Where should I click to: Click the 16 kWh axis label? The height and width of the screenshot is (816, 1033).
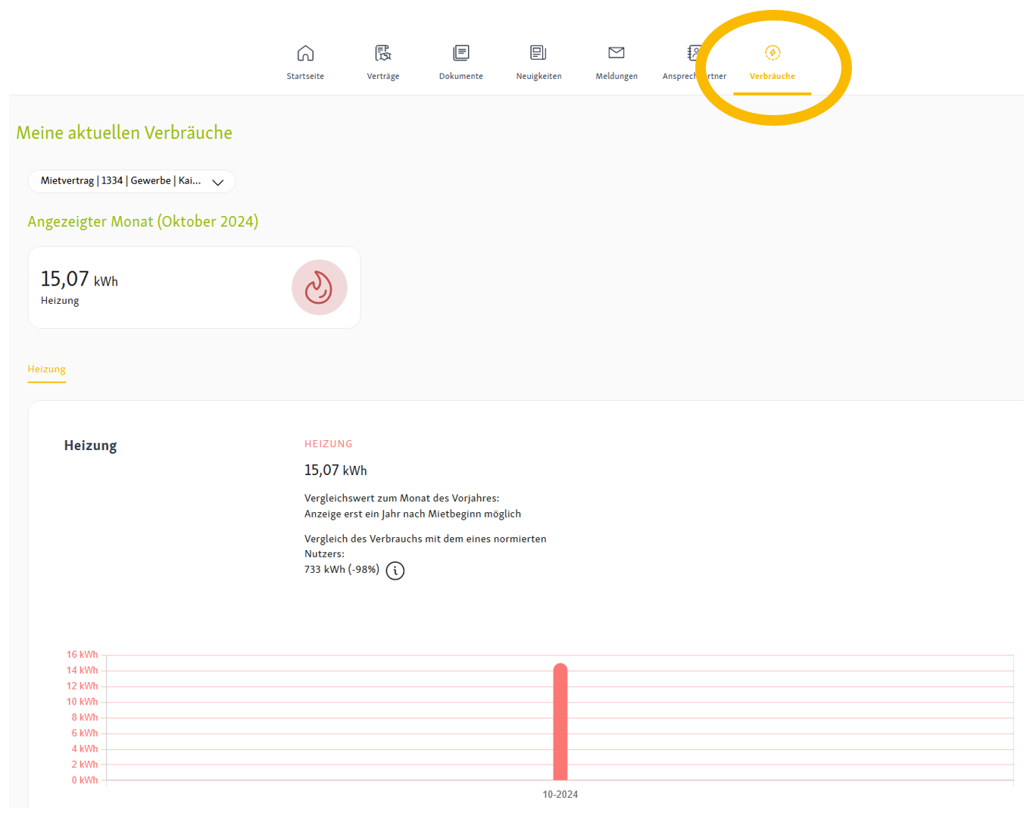(82, 655)
